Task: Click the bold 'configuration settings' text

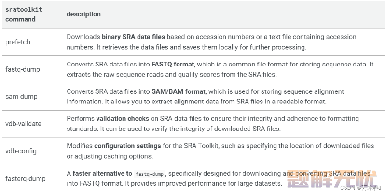Action: 127,146
